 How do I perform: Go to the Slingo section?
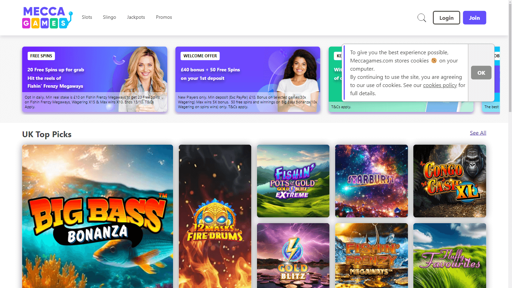tap(110, 17)
